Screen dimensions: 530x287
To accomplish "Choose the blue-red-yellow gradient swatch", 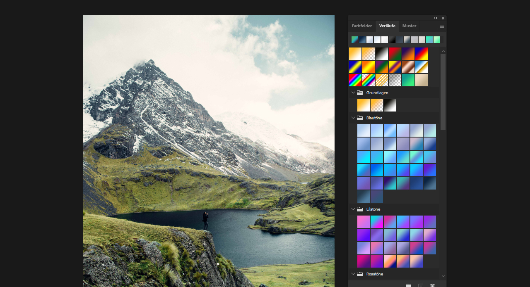I will pos(422,54).
